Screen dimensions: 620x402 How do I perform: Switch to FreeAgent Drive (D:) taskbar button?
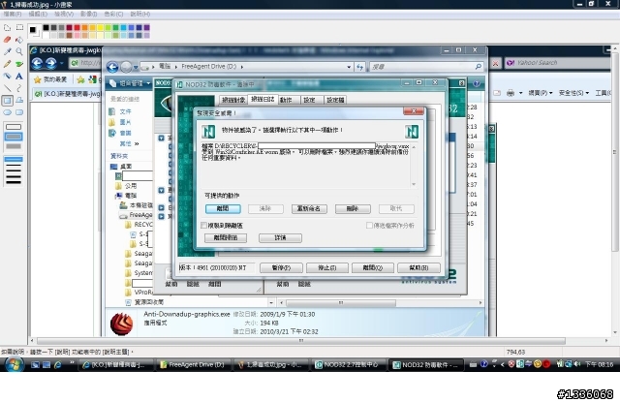click(193, 365)
